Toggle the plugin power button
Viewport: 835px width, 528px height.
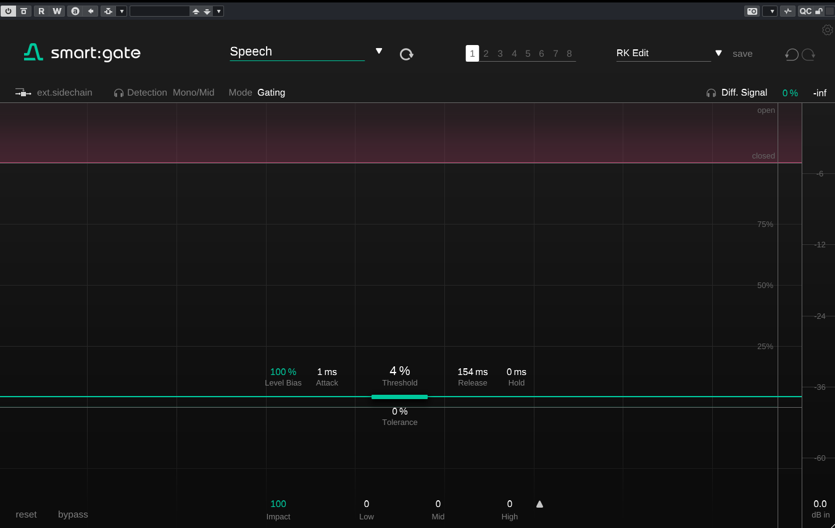[9, 11]
